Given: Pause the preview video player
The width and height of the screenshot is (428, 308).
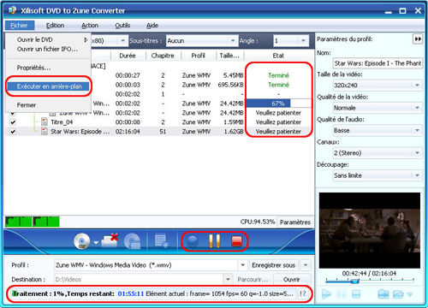Looking at the screenshot, I should pyautogui.click(x=342, y=294).
